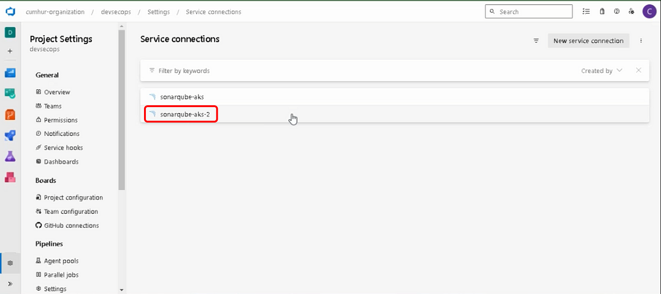Click the Search box in header
The image size is (661, 294).
[529, 11]
